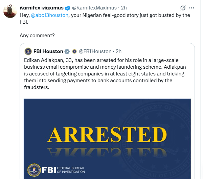Image resolution: width=203 pixels, height=179 pixels.
Task: Click FBI Houston's gray verified badge
Action: point(67,51)
